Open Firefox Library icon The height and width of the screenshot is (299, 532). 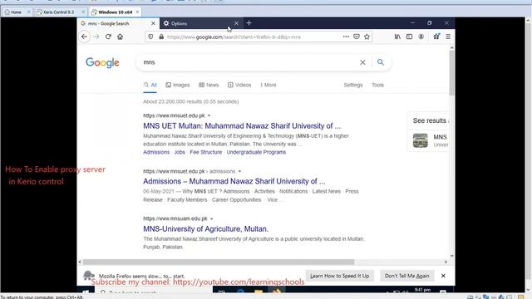397,37
